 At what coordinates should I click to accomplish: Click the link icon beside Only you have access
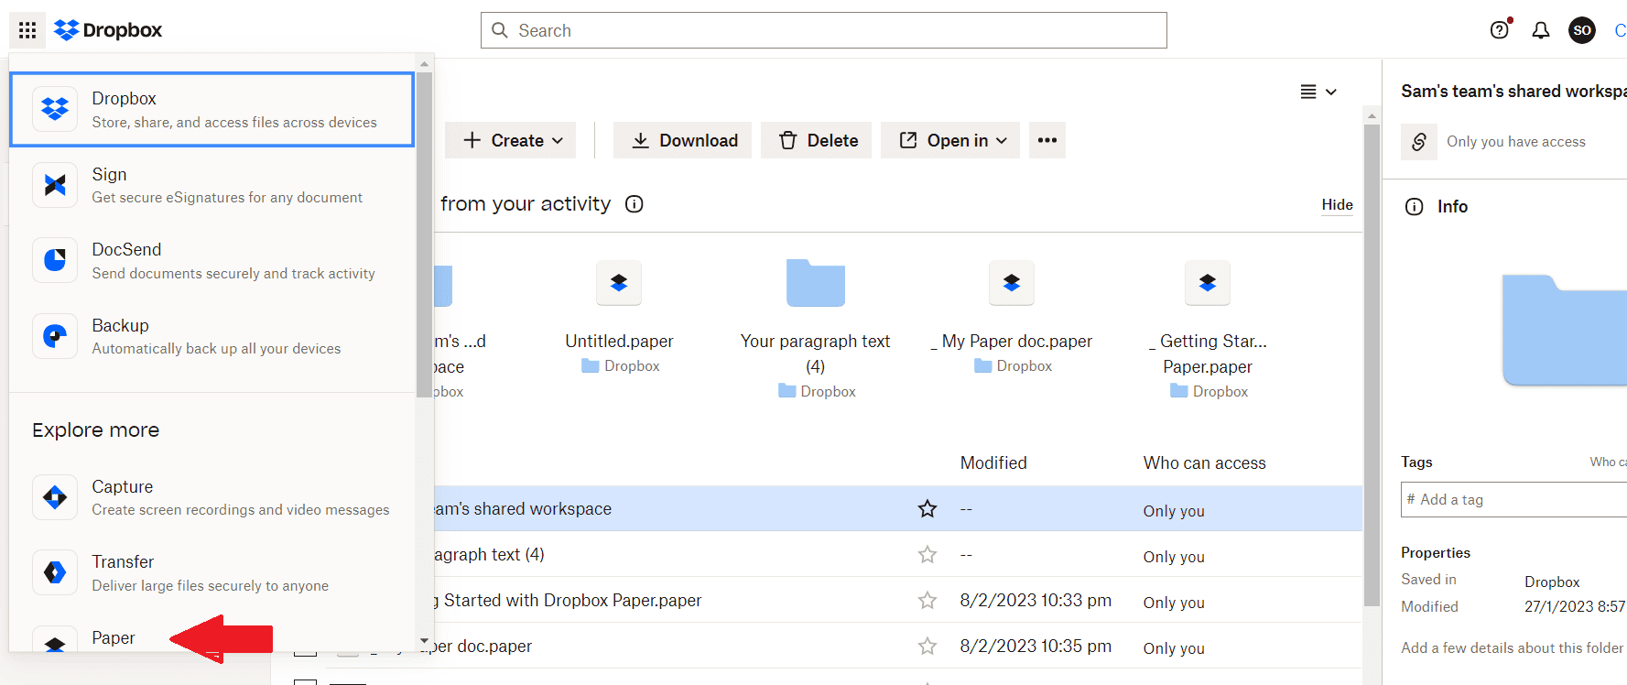[x=1419, y=142]
